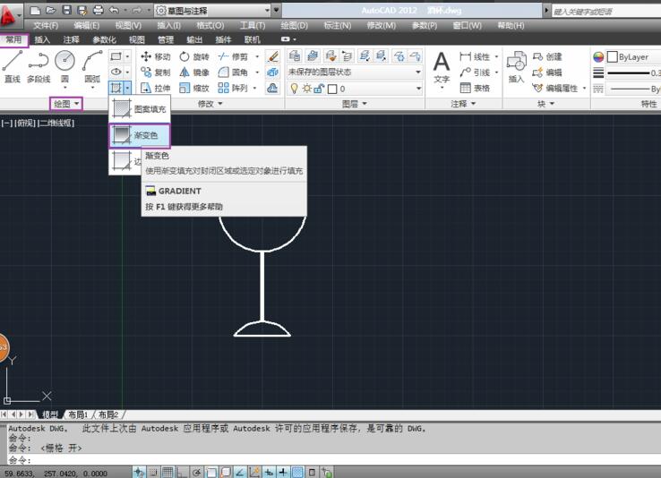661x478 pixels.
Task: Click the Offset tool icon
Action: 273,88
